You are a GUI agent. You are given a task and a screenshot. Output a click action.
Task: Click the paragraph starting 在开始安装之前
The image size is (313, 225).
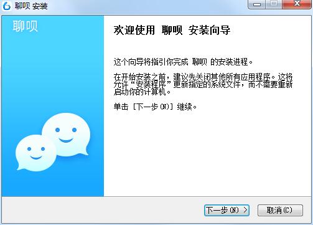203,84
